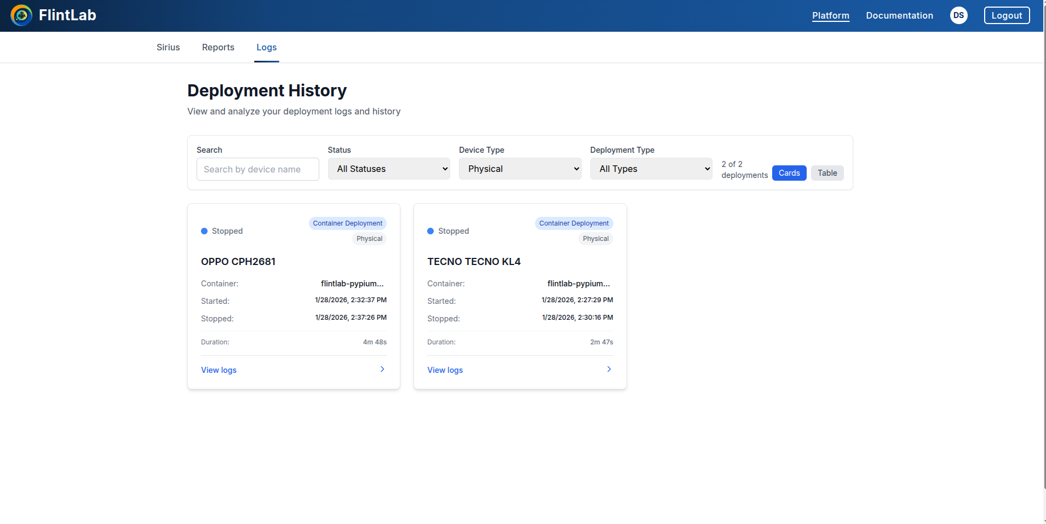The image size is (1046, 524).
Task: Click the FlintLab logo icon
Action: [x=21, y=15]
